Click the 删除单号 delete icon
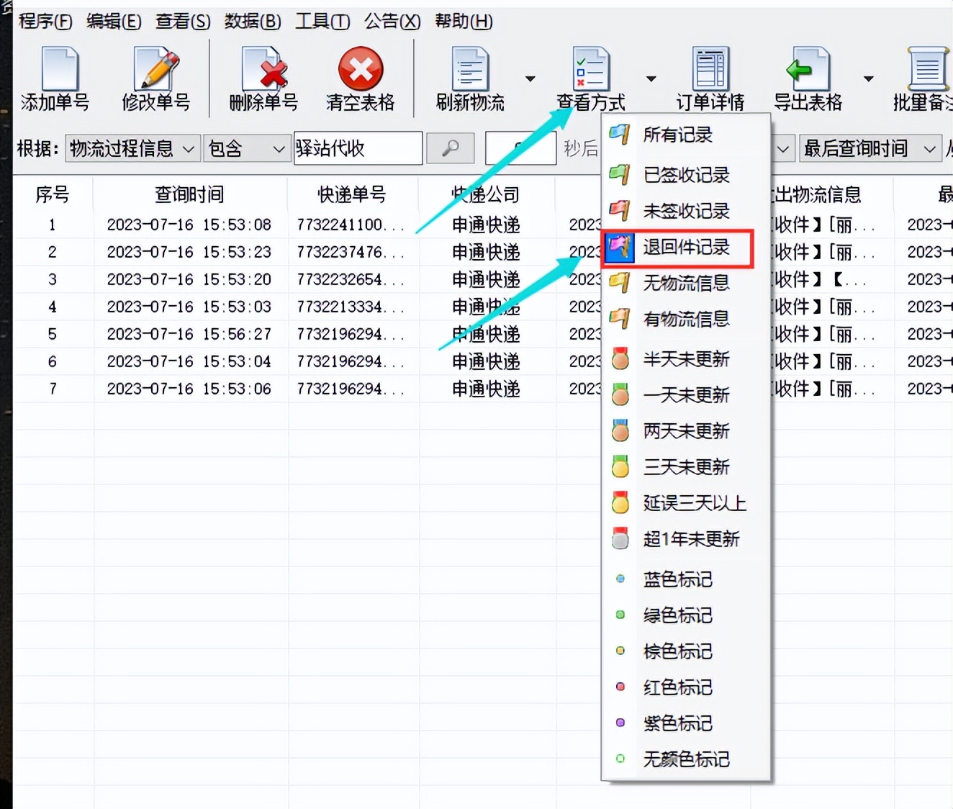 pyautogui.click(x=263, y=76)
